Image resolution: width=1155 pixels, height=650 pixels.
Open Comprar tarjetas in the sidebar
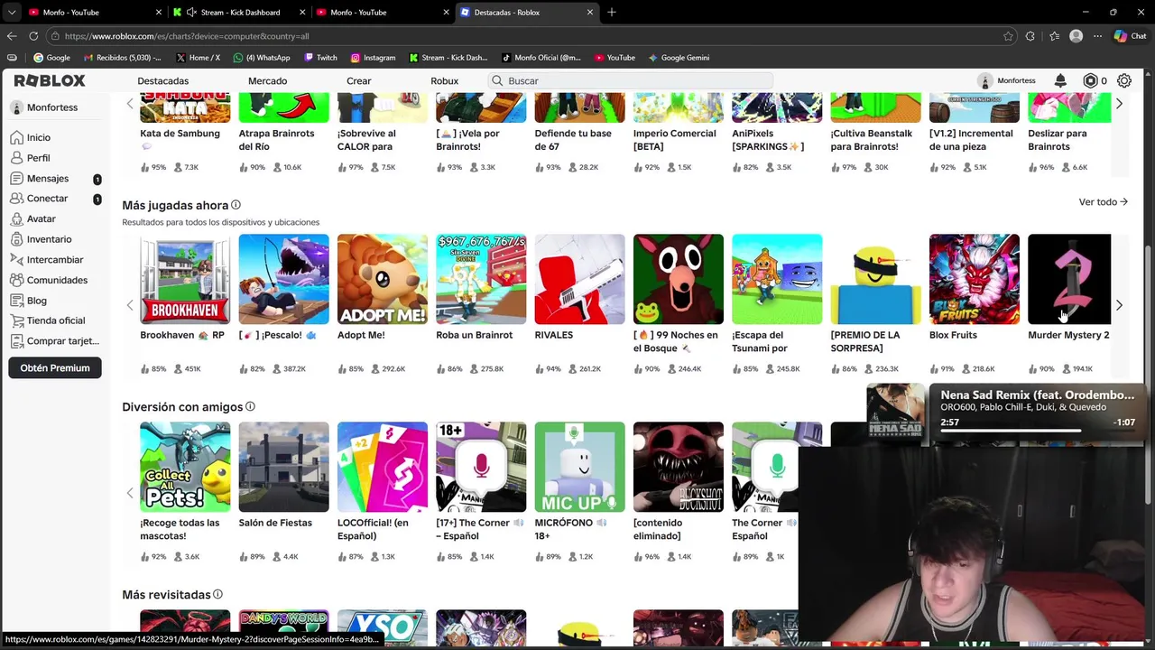click(x=55, y=340)
